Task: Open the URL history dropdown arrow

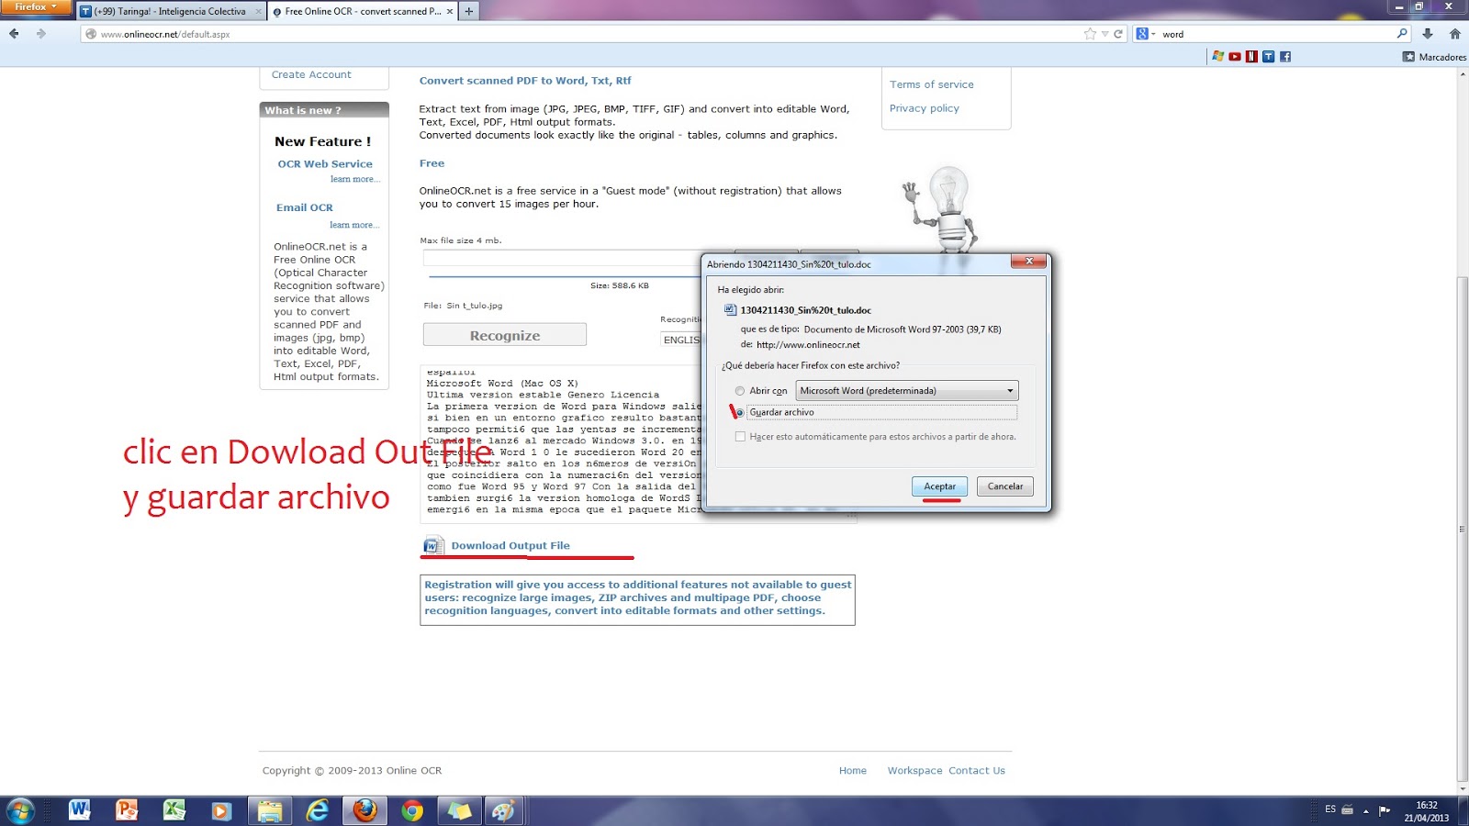Action: 1105,34
